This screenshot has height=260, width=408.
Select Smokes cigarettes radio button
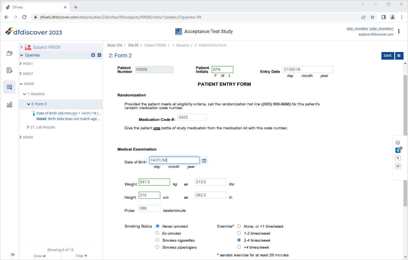(157, 240)
